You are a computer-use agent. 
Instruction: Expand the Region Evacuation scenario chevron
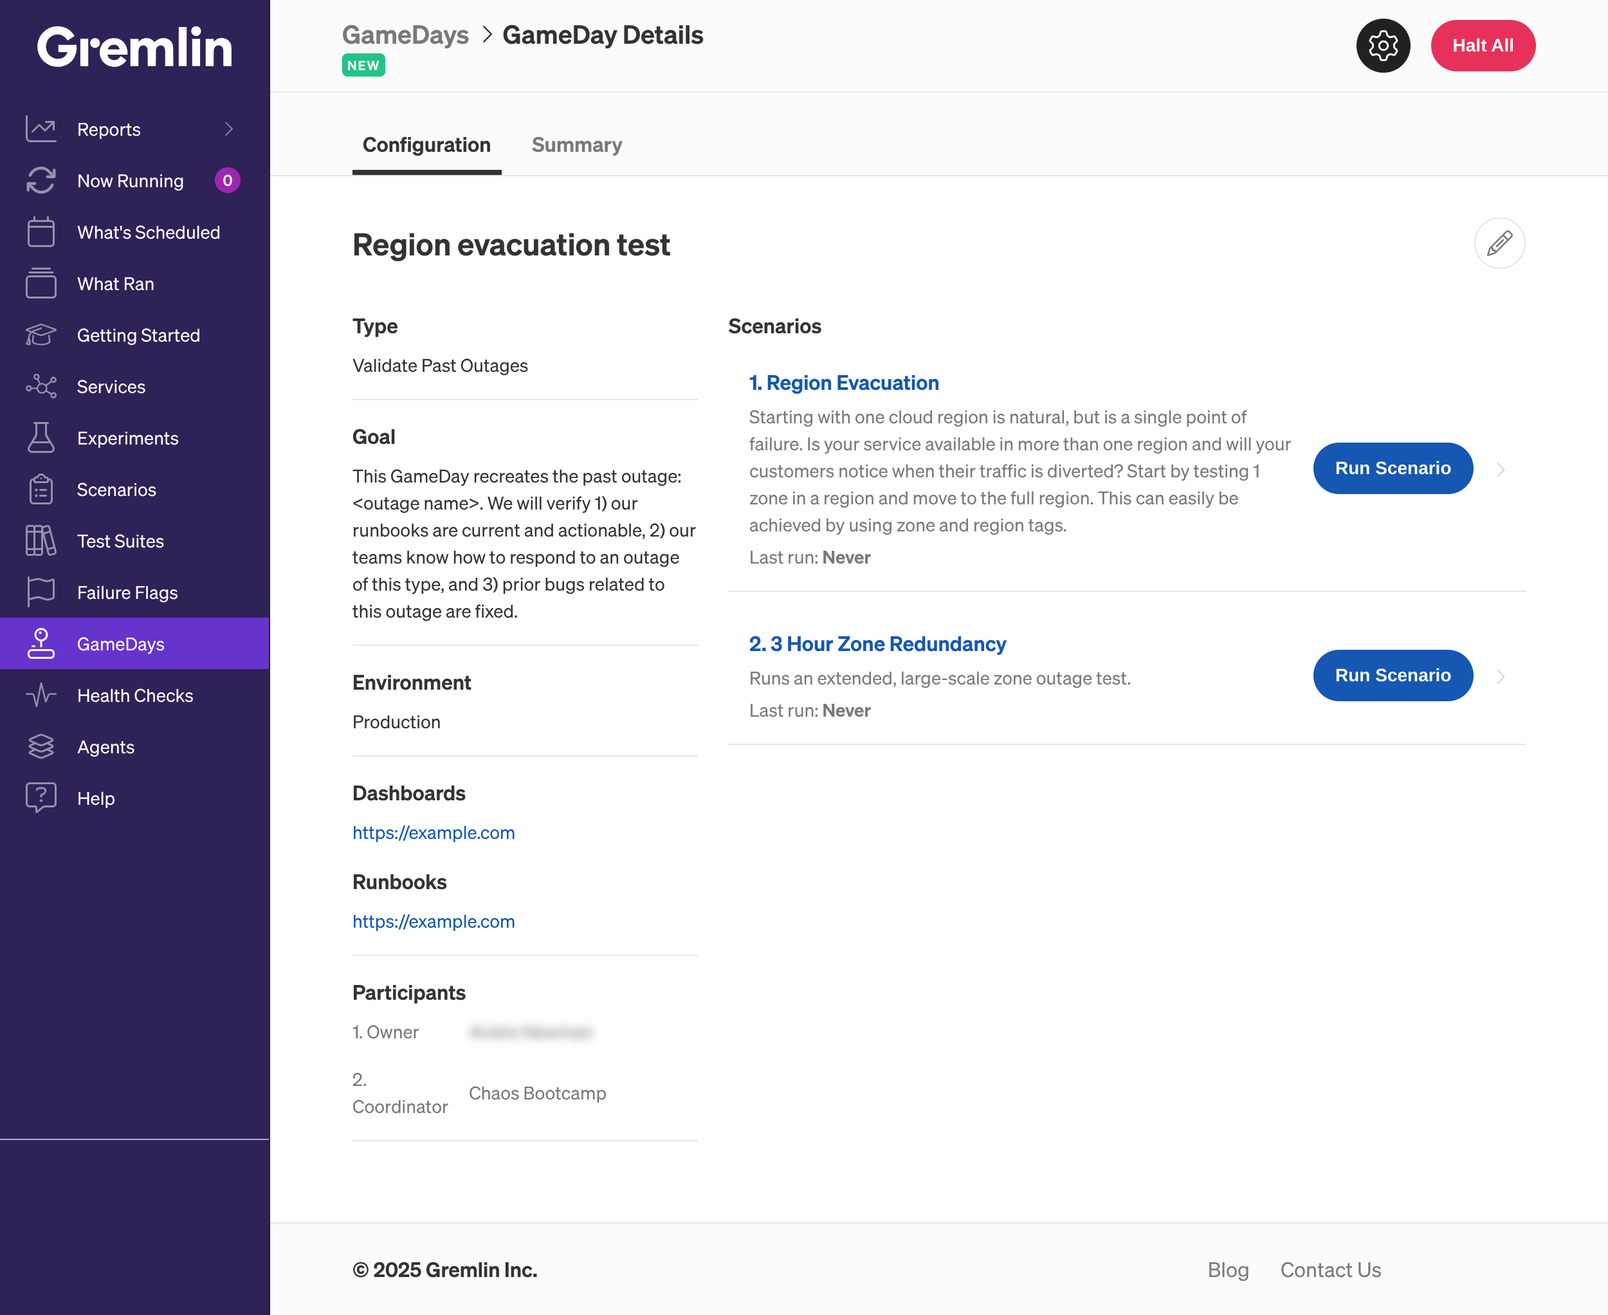point(1501,470)
